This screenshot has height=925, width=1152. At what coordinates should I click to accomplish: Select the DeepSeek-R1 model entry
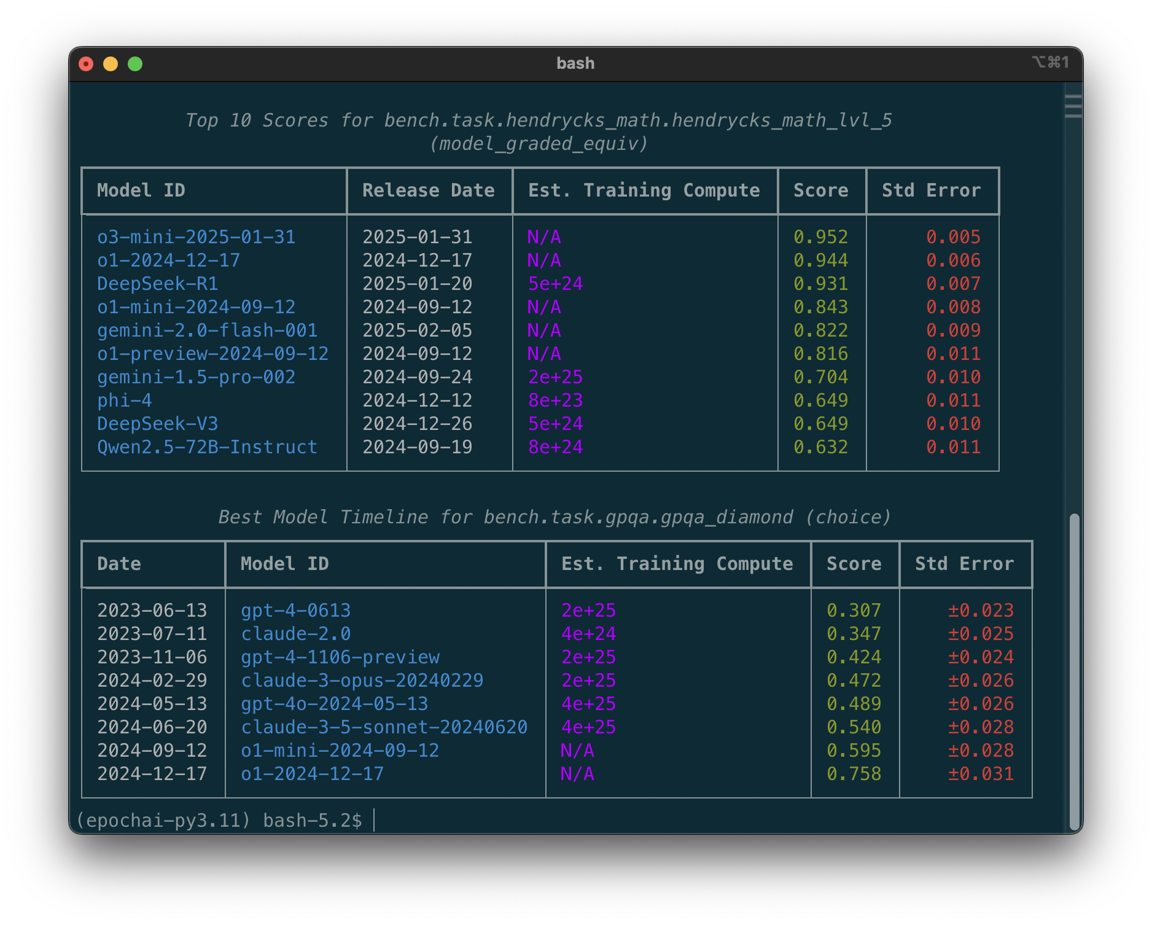coord(157,284)
